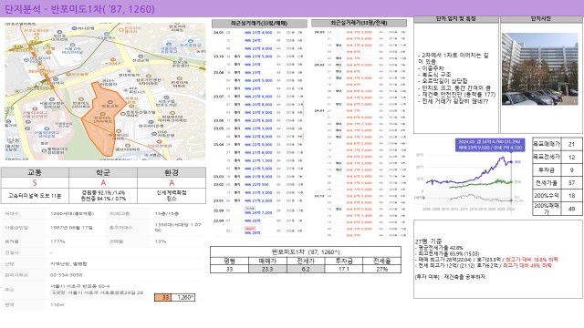
Task: Open the 최근실거래가(33평/매매) header tab
Action: coord(259,24)
